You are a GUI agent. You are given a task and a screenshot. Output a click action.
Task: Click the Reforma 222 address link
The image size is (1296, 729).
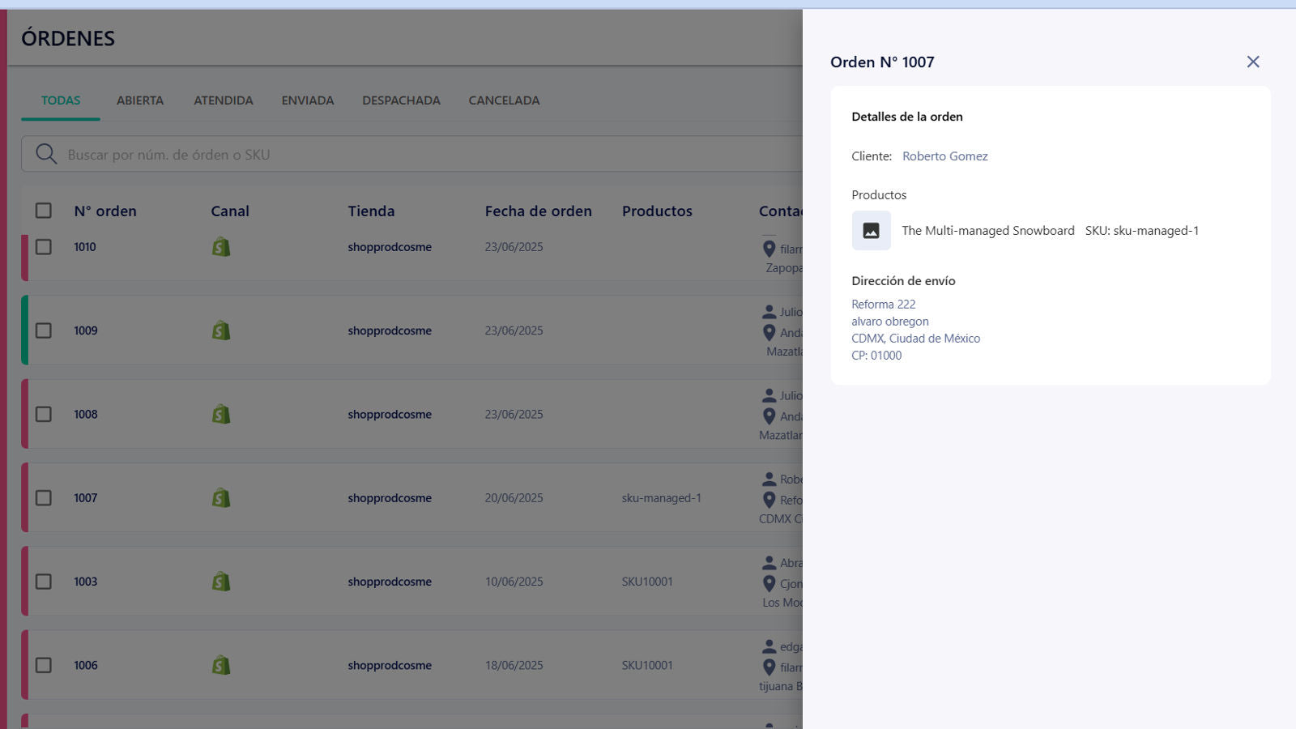click(883, 305)
